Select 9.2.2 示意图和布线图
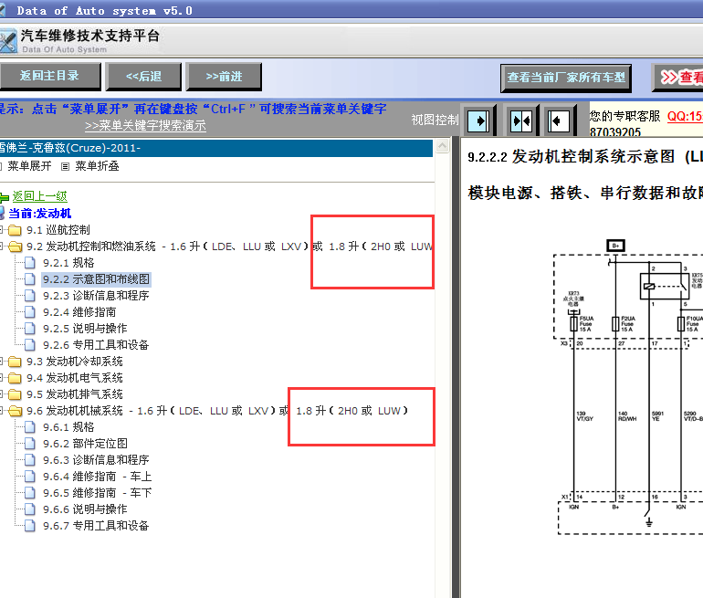Image resolution: width=703 pixels, height=598 pixels. pos(97,279)
